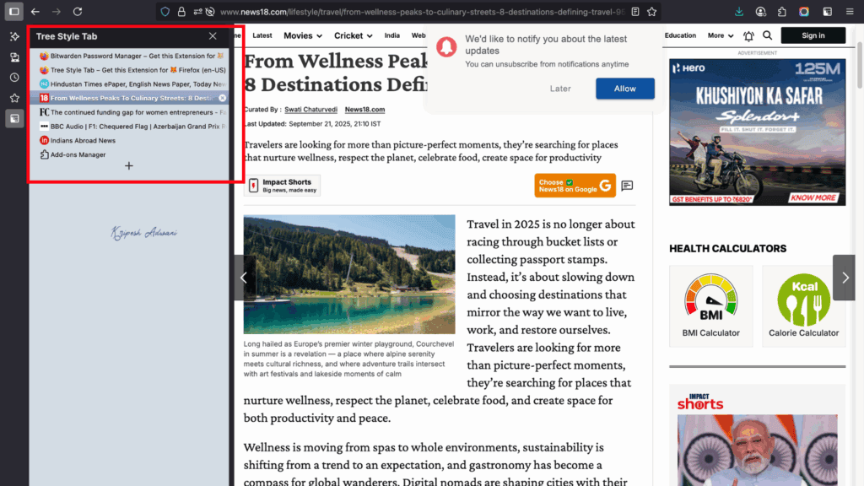Toggle bookmark with the address bar star

pos(651,12)
